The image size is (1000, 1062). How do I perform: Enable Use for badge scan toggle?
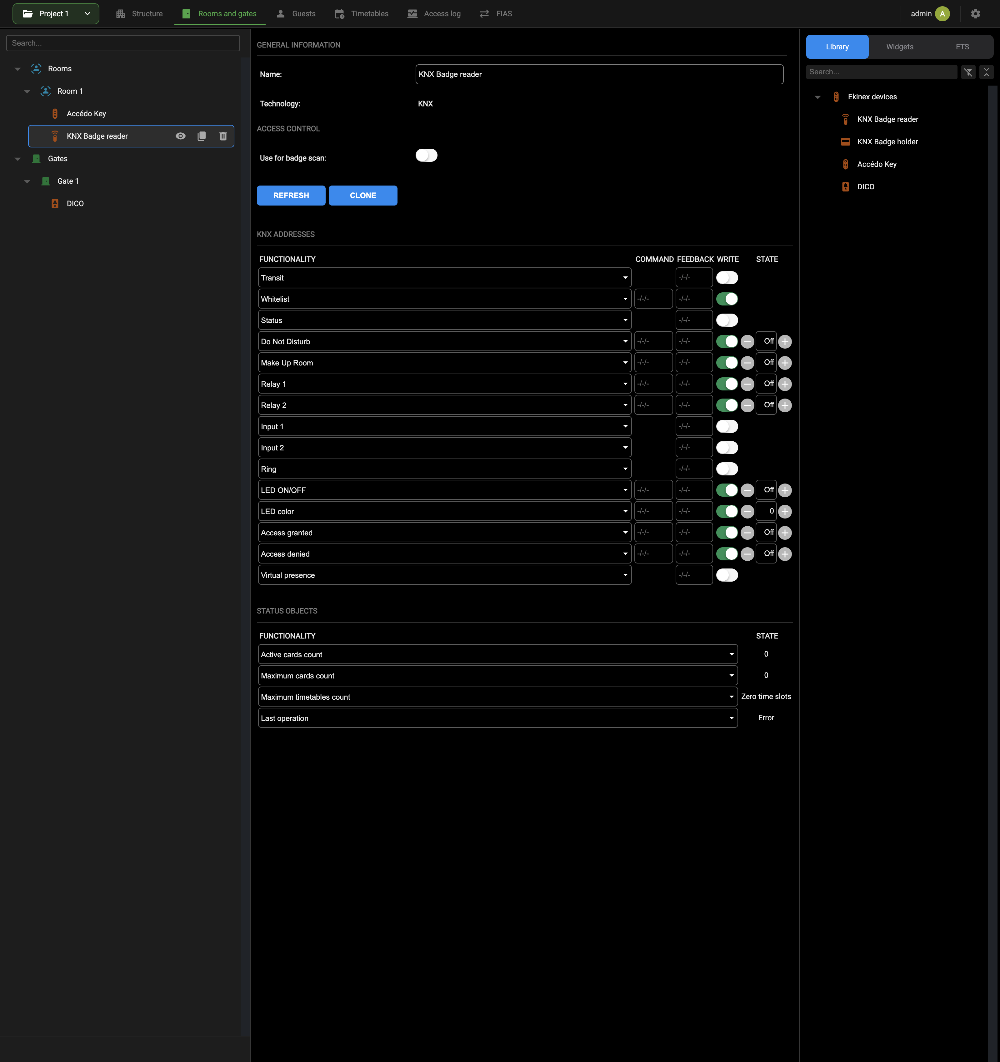(427, 156)
